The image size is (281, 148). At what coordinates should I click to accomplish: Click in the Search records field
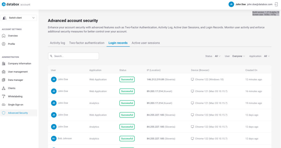coord(73,56)
